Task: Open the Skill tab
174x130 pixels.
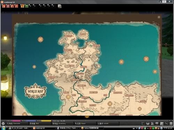Action: pyautogui.click(x=34, y=123)
